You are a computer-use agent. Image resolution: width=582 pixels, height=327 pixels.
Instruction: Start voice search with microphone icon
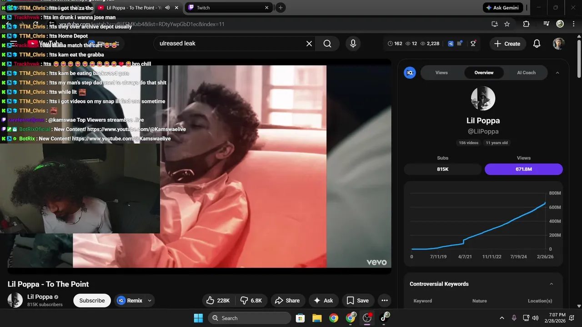353,44
